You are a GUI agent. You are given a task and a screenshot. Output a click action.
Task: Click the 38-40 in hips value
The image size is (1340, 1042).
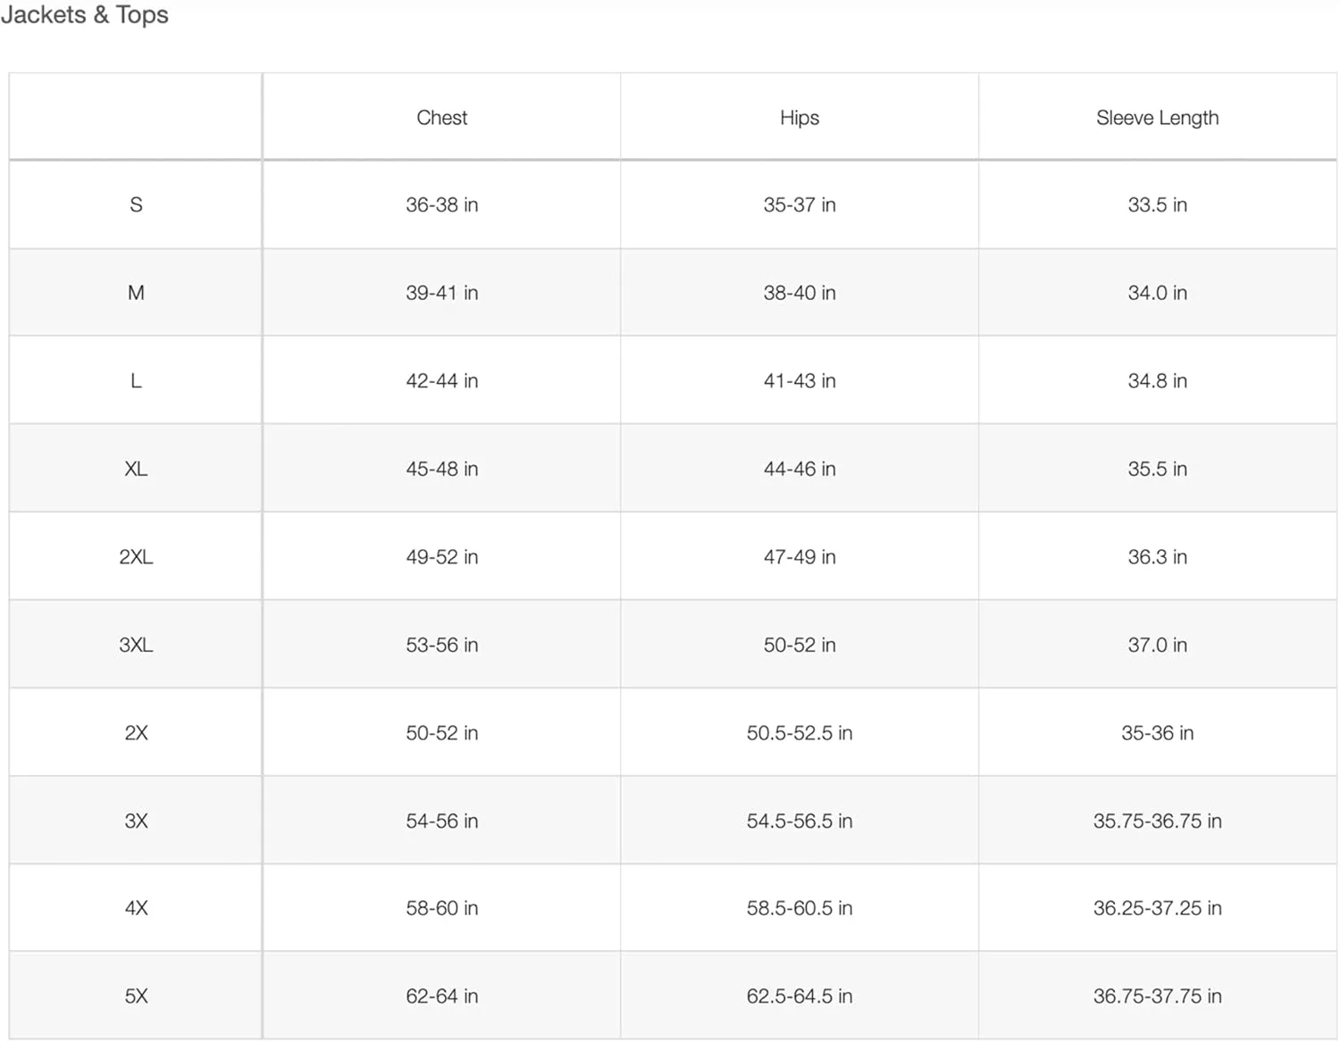click(799, 293)
